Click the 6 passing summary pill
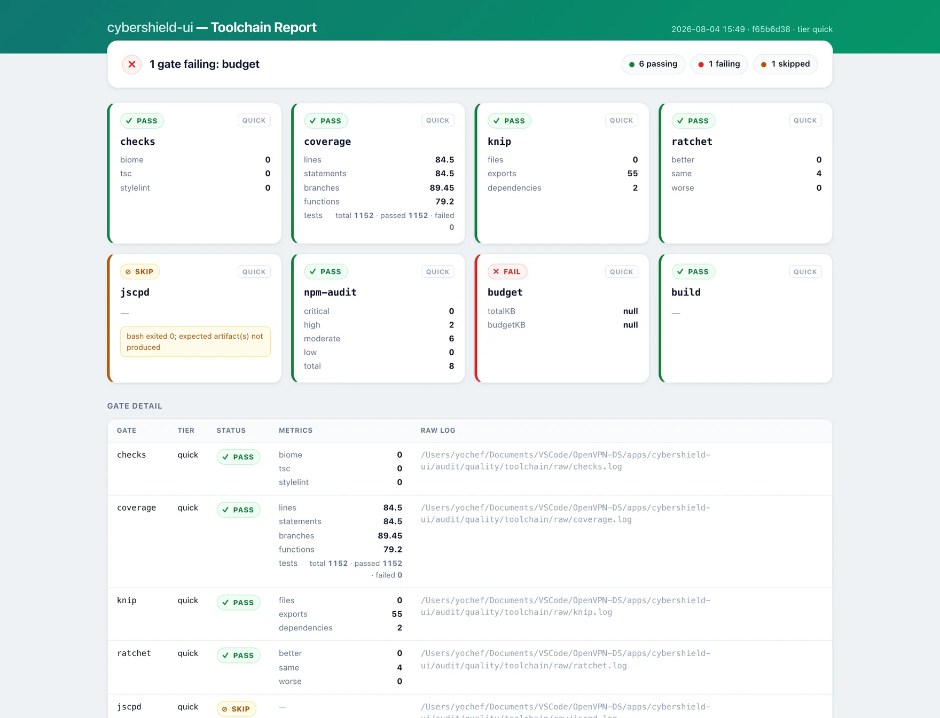Image resolution: width=940 pixels, height=718 pixels. [x=653, y=64]
